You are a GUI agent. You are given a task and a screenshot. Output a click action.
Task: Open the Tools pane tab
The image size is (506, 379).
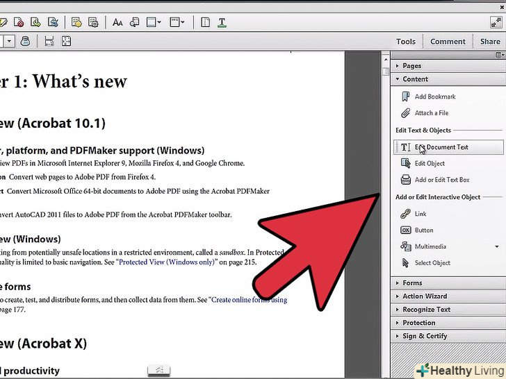tap(406, 42)
